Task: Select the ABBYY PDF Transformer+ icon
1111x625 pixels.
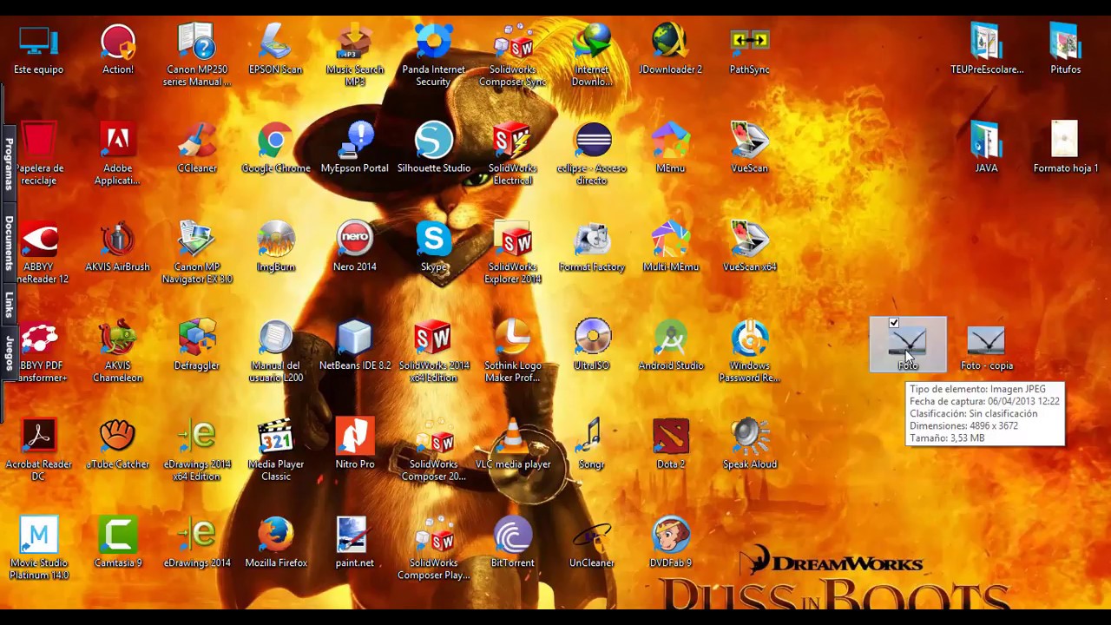Action: 38,339
